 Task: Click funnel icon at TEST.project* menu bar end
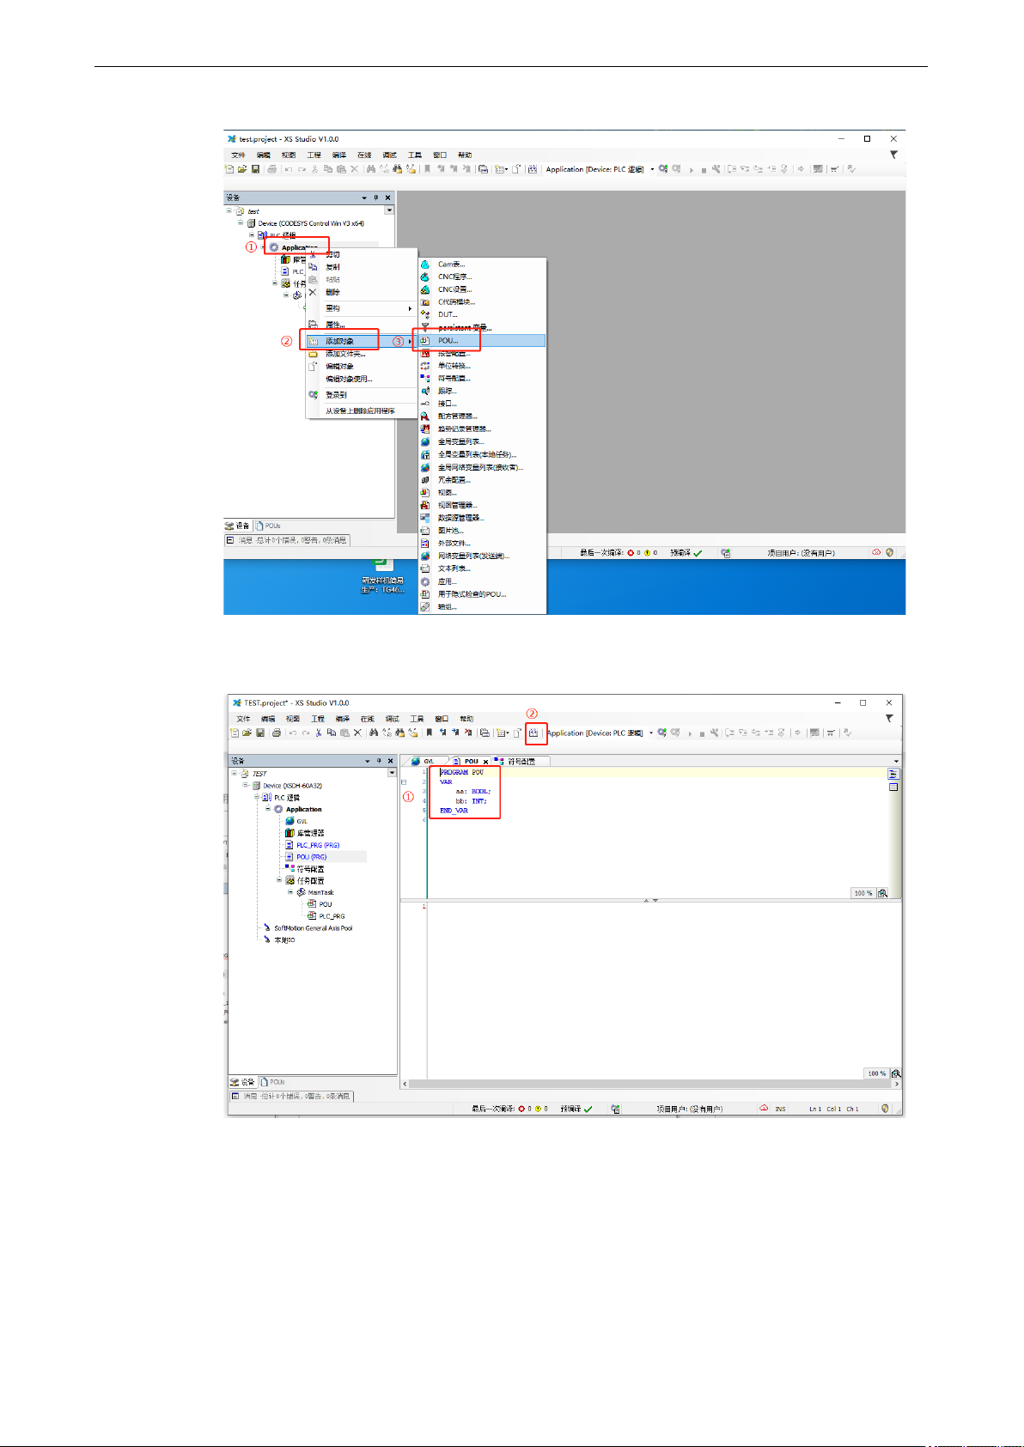pos(889,718)
